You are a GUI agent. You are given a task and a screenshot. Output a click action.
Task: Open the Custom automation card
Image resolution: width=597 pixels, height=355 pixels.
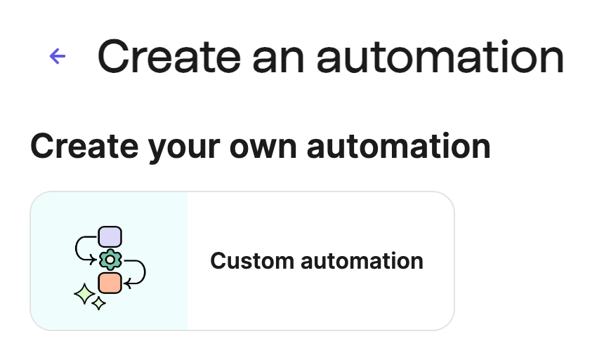click(x=242, y=260)
